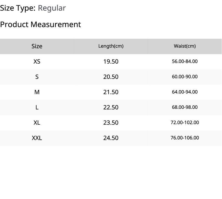Click the Regular size type text

click(52, 8)
